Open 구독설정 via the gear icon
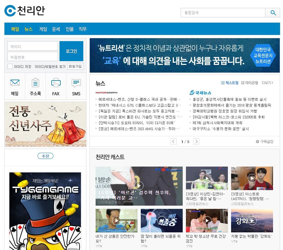283x250 pixels. [x=264, y=141]
